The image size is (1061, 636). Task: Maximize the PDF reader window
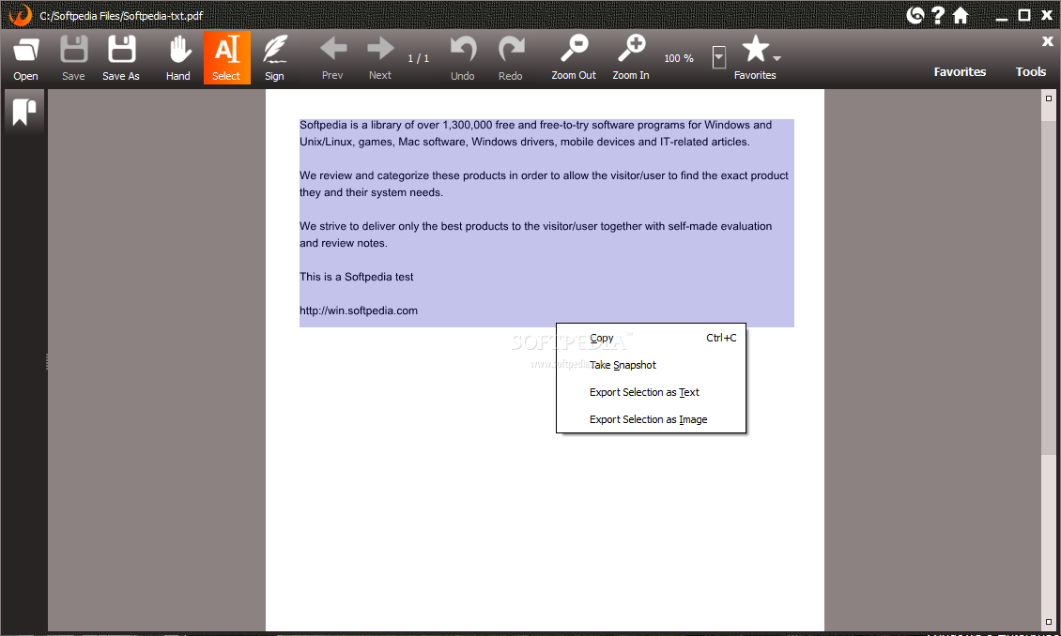[1024, 15]
